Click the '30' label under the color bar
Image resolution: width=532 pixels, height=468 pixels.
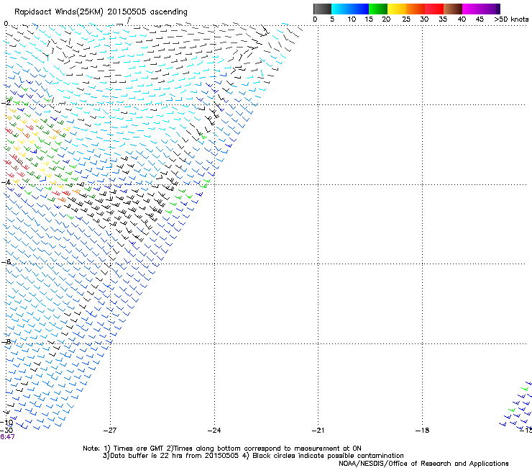tap(424, 19)
